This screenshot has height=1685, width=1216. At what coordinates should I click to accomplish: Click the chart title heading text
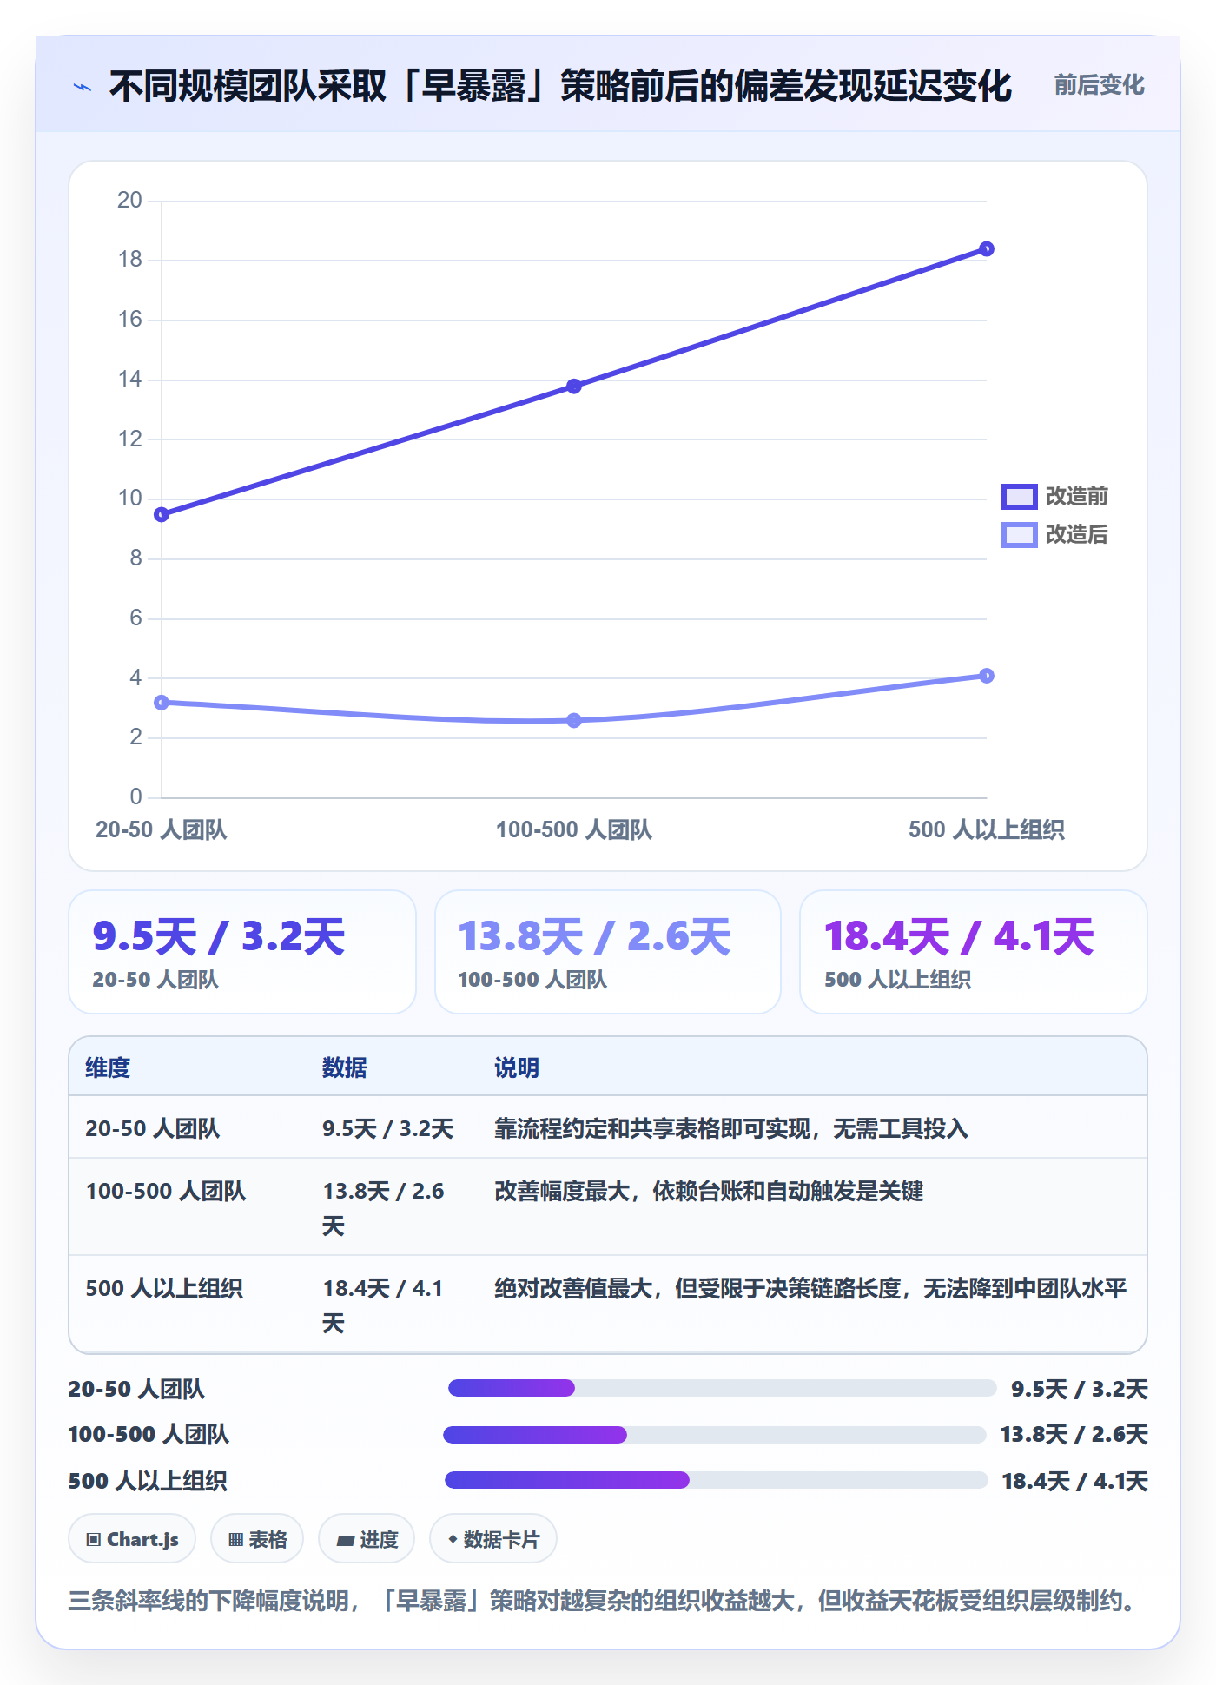[x=560, y=86]
